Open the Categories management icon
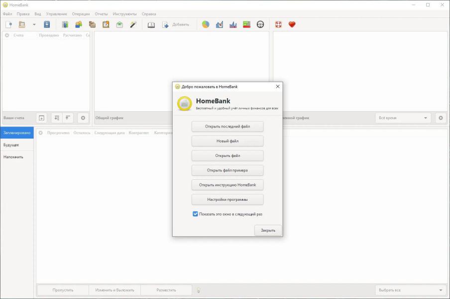The width and height of the screenshot is (450, 299). coord(92,25)
